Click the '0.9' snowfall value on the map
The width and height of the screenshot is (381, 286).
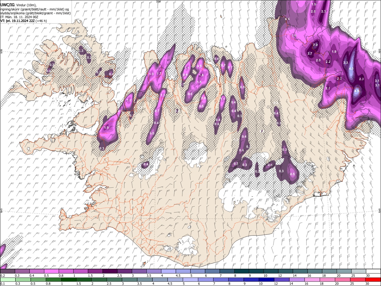[185, 75]
